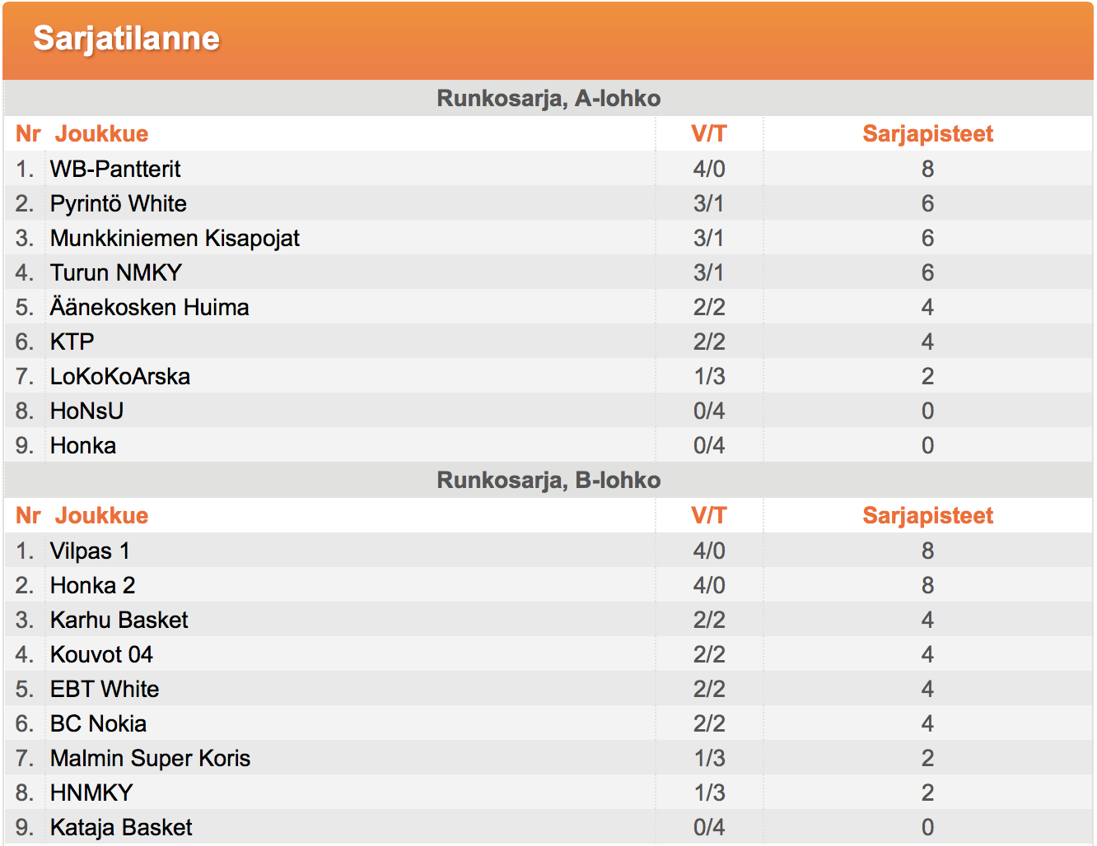1097x846 pixels.
Task: Click the A-lohko Sarjapisteet column header
Action: [x=927, y=133]
